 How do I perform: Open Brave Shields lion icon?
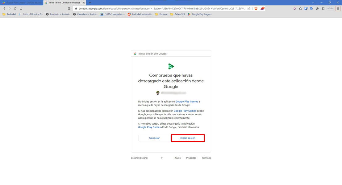coord(256,9)
